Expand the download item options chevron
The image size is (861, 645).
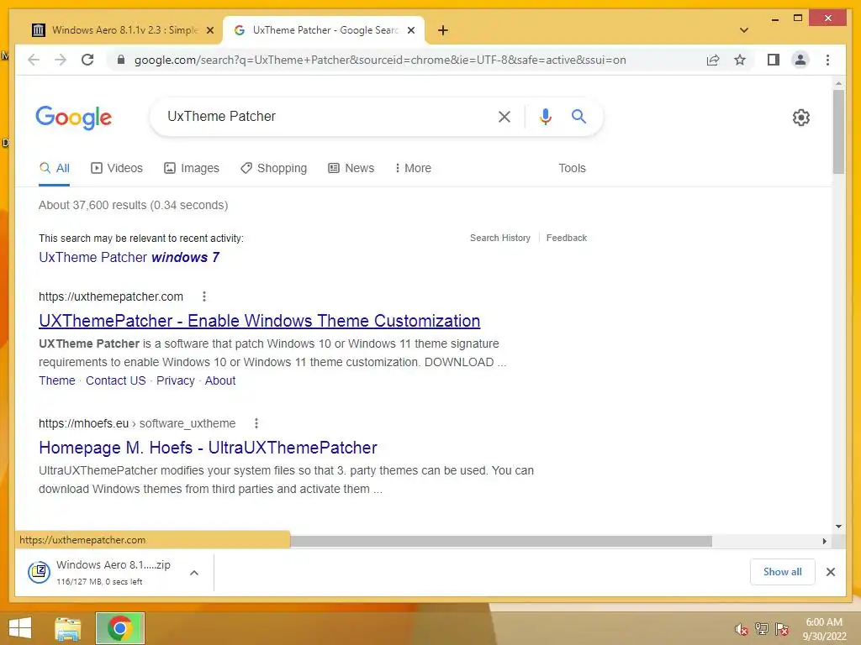click(x=194, y=573)
